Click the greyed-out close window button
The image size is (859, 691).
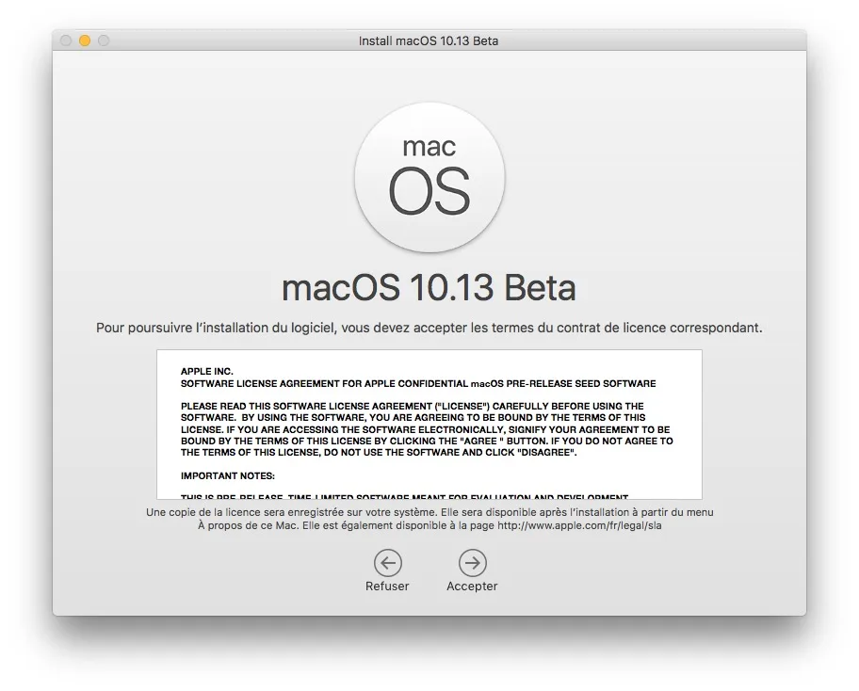[66, 40]
